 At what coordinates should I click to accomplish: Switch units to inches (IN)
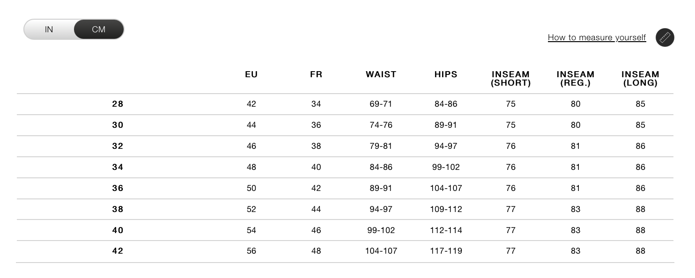point(49,29)
